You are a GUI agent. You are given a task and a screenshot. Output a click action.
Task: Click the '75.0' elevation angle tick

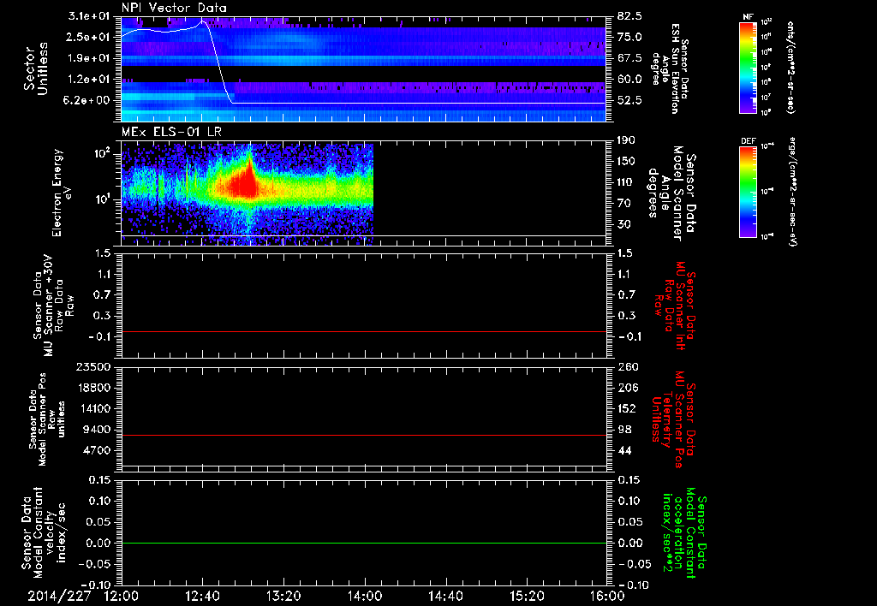click(629, 37)
